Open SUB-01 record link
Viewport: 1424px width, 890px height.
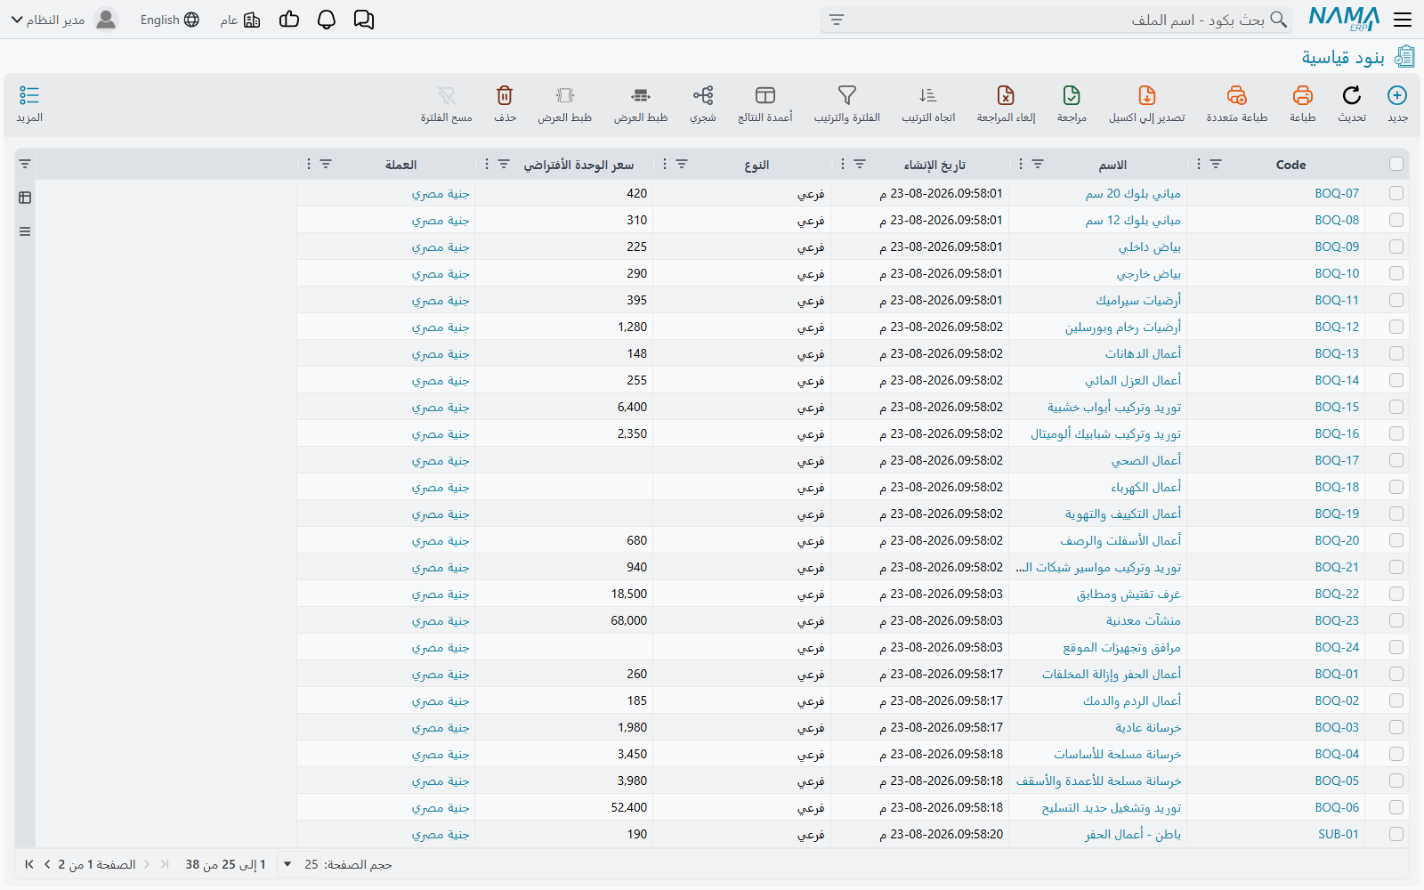pyautogui.click(x=1339, y=834)
